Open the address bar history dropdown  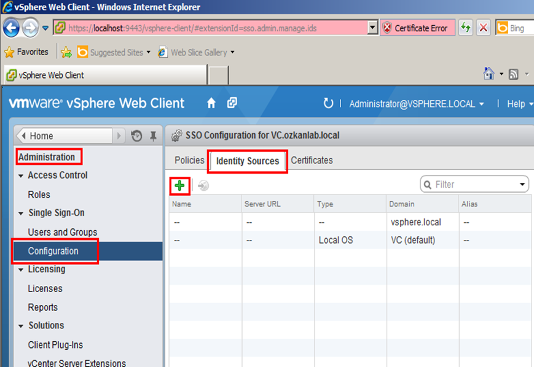point(372,28)
